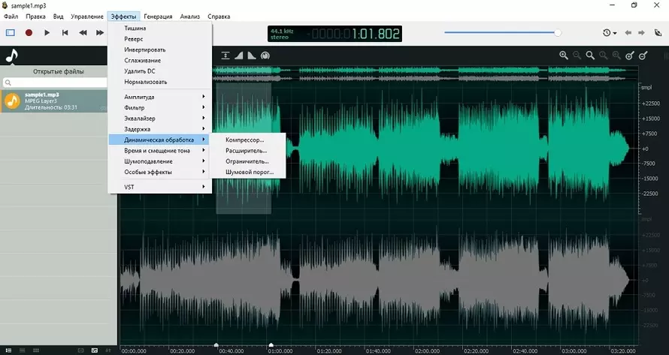Expand the Фильтр submenu
This screenshot has width=669, height=355.
[x=160, y=107]
